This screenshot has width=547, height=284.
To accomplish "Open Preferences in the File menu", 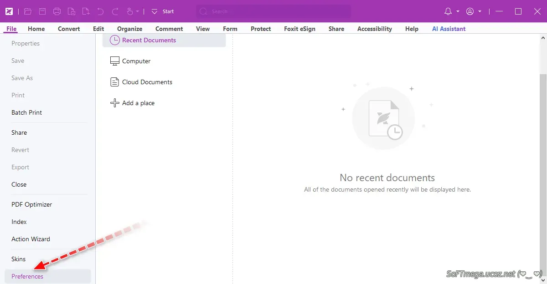I will 27,276.
